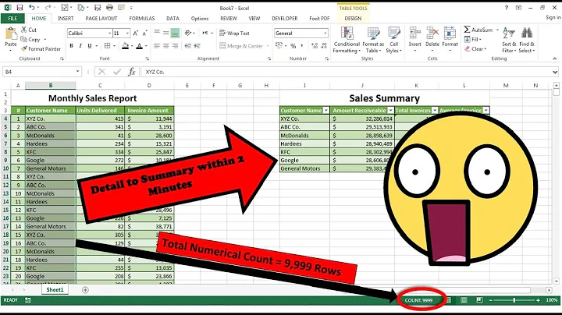Switch to the INSERT tab
The height and width of the screenshot is (315, 562).
click(66, 18)
